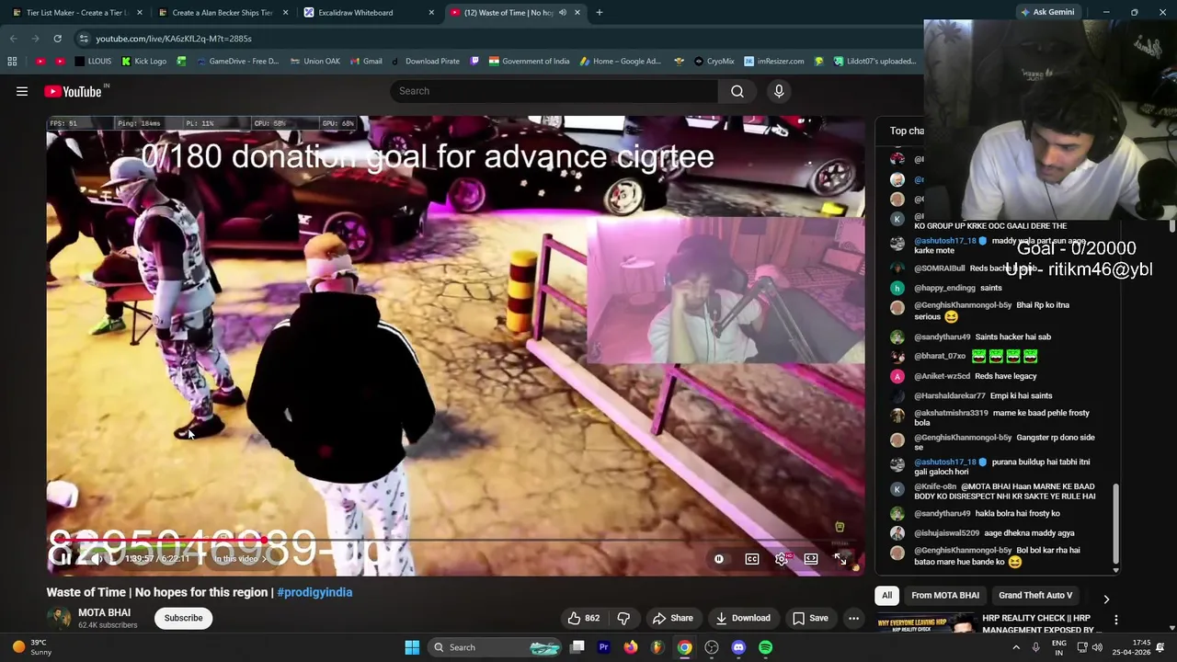This screenshot has width=1177, height=662.
Task: Click the URL address bar
Action: click(497, 39)
